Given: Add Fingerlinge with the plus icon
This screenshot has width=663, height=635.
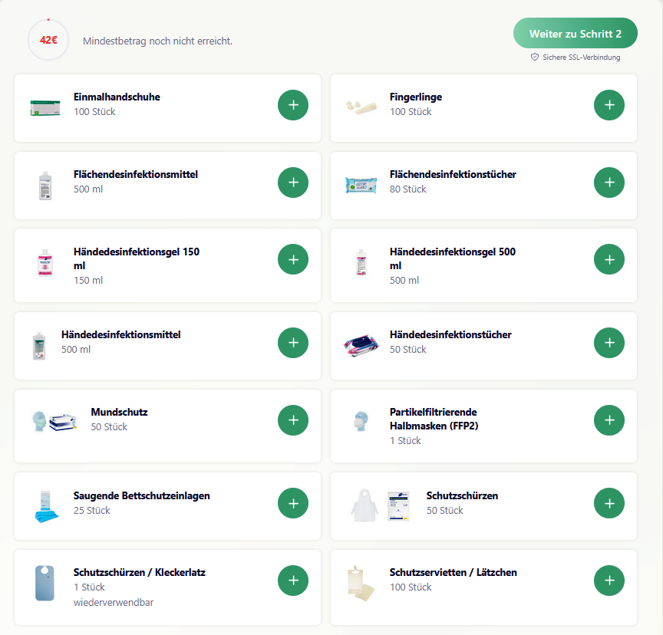Looking at the screenshot, I should [x=609, y=105].
